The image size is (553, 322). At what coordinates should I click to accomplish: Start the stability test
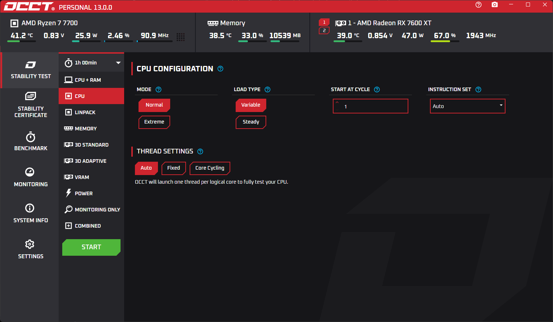click(91, 247)
